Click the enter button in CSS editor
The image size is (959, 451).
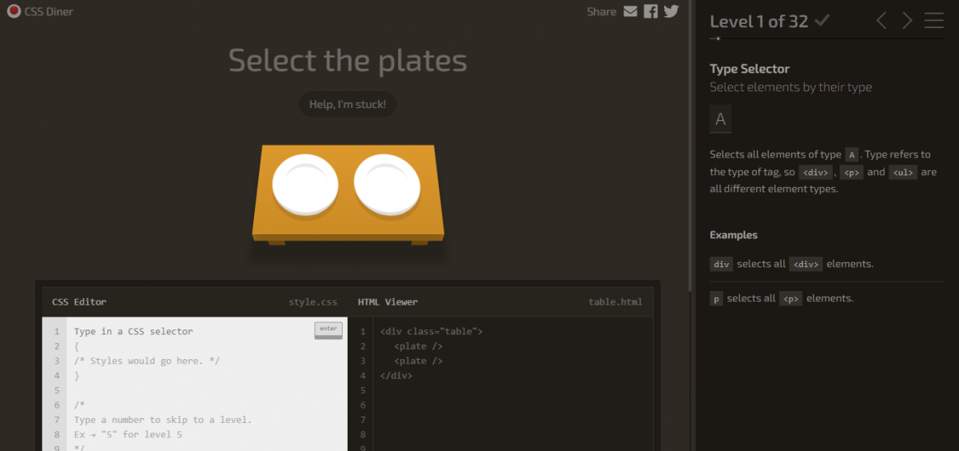pos(328,329)
